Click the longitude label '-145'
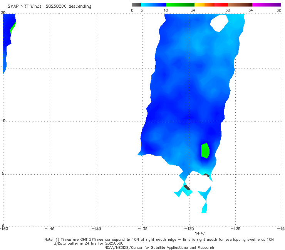Screen dimensions: 285x250 (50, 229)
